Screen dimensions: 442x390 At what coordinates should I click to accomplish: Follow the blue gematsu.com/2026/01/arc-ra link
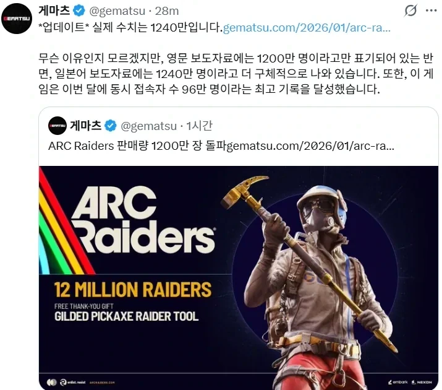(307, 28)
